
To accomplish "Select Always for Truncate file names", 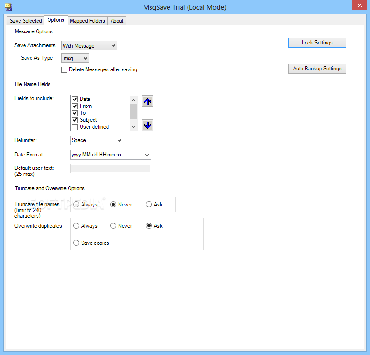I will point(76,204).
